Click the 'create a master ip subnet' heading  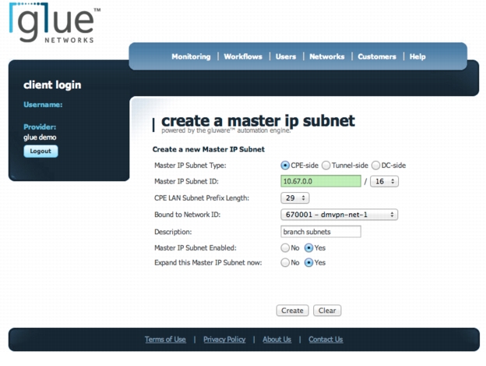click(258, 120)
